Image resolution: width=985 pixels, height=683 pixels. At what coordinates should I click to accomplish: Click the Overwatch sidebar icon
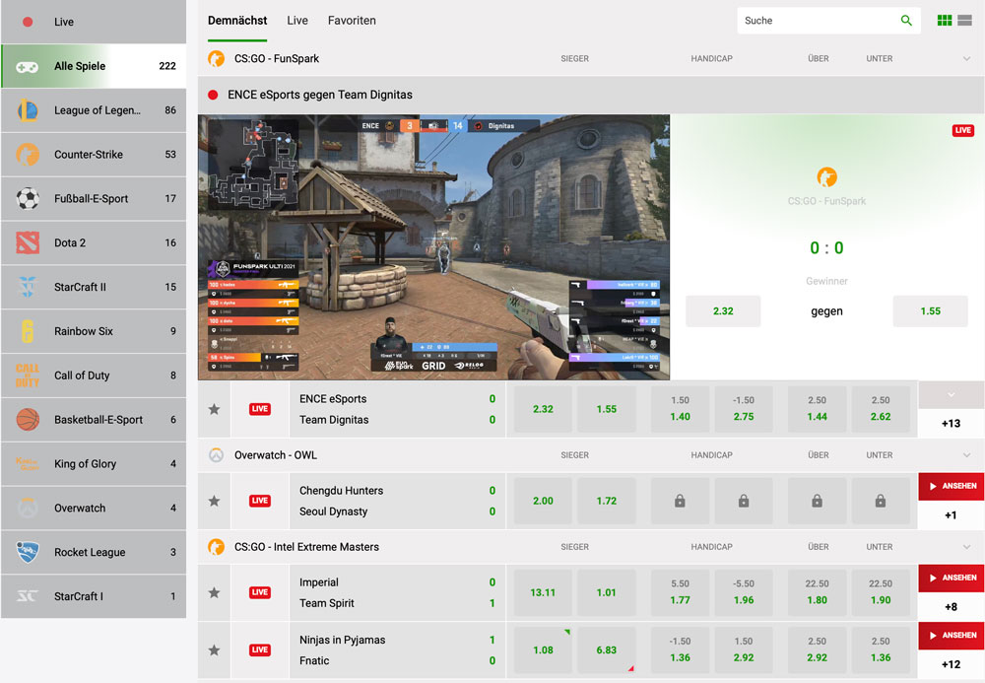(x=27, y=508)
